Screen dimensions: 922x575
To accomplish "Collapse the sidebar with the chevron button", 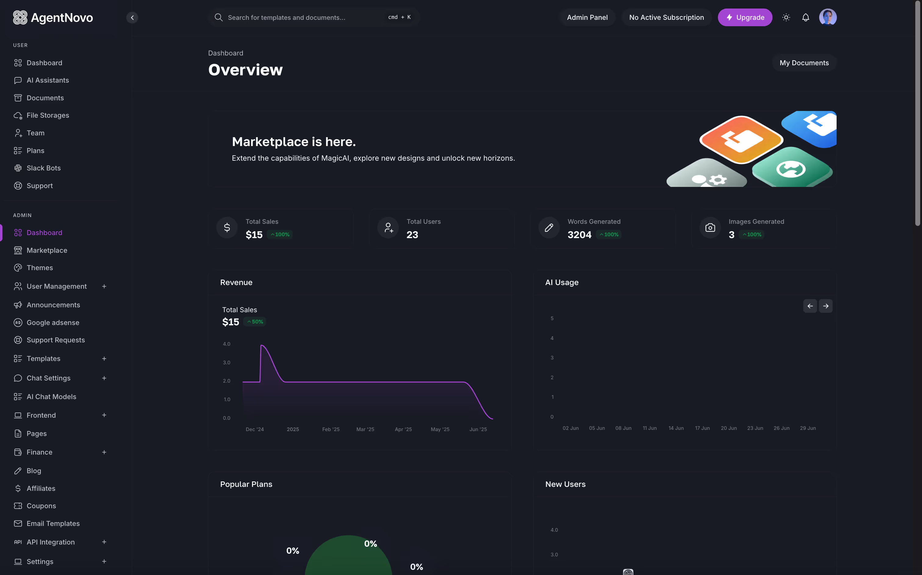I will point(132,17).
